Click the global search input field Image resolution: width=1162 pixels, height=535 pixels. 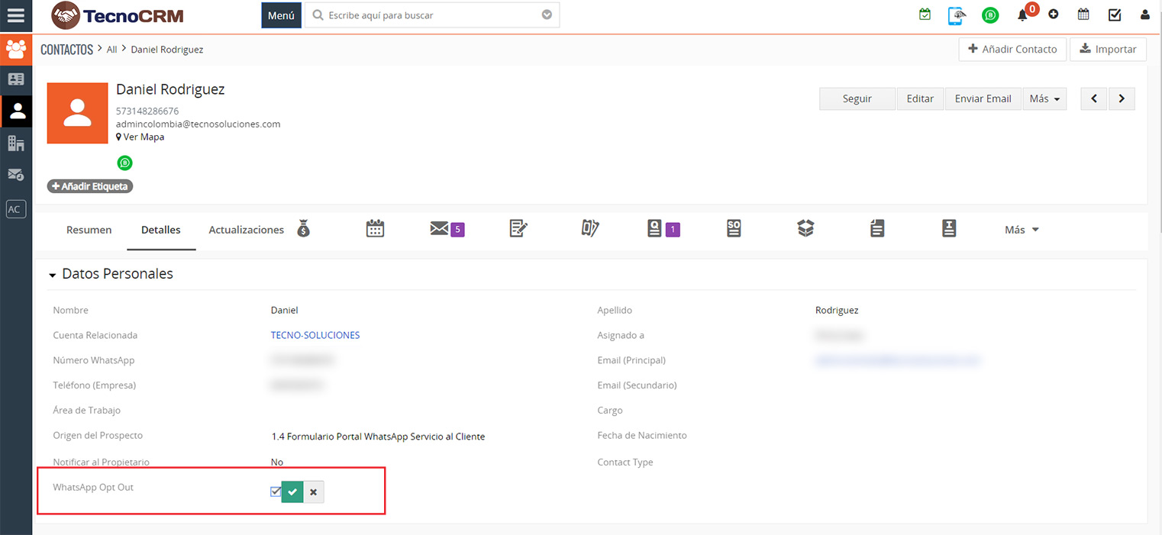(431, 15)
